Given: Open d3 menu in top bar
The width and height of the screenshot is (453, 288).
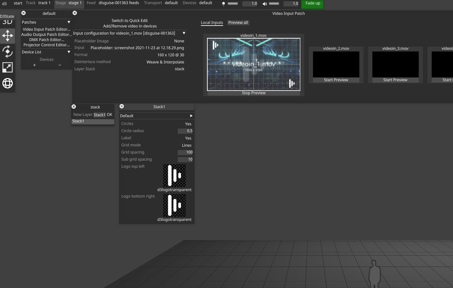Looking at the screenshot, I should coord(4,4).
